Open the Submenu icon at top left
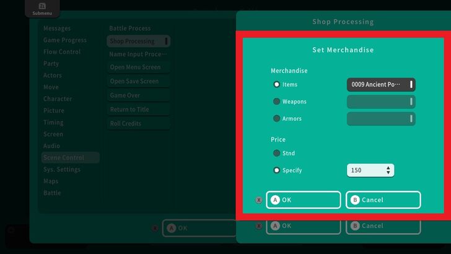 (38, 9)
